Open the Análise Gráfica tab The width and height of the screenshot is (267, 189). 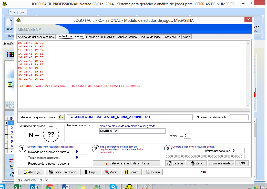click(127, 37)
